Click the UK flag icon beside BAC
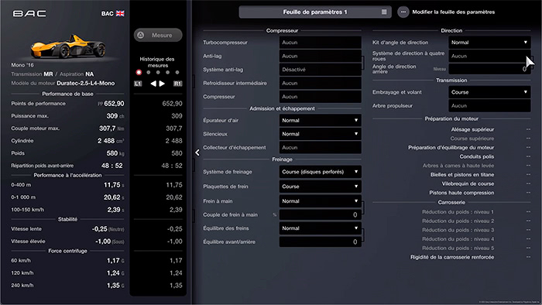 click(x=120, y=13)
